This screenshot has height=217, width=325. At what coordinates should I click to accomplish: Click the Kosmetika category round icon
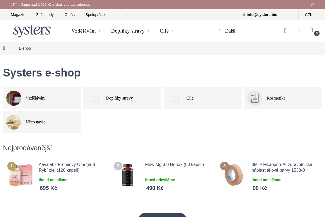pyautogui.click(x=255, y=98)
